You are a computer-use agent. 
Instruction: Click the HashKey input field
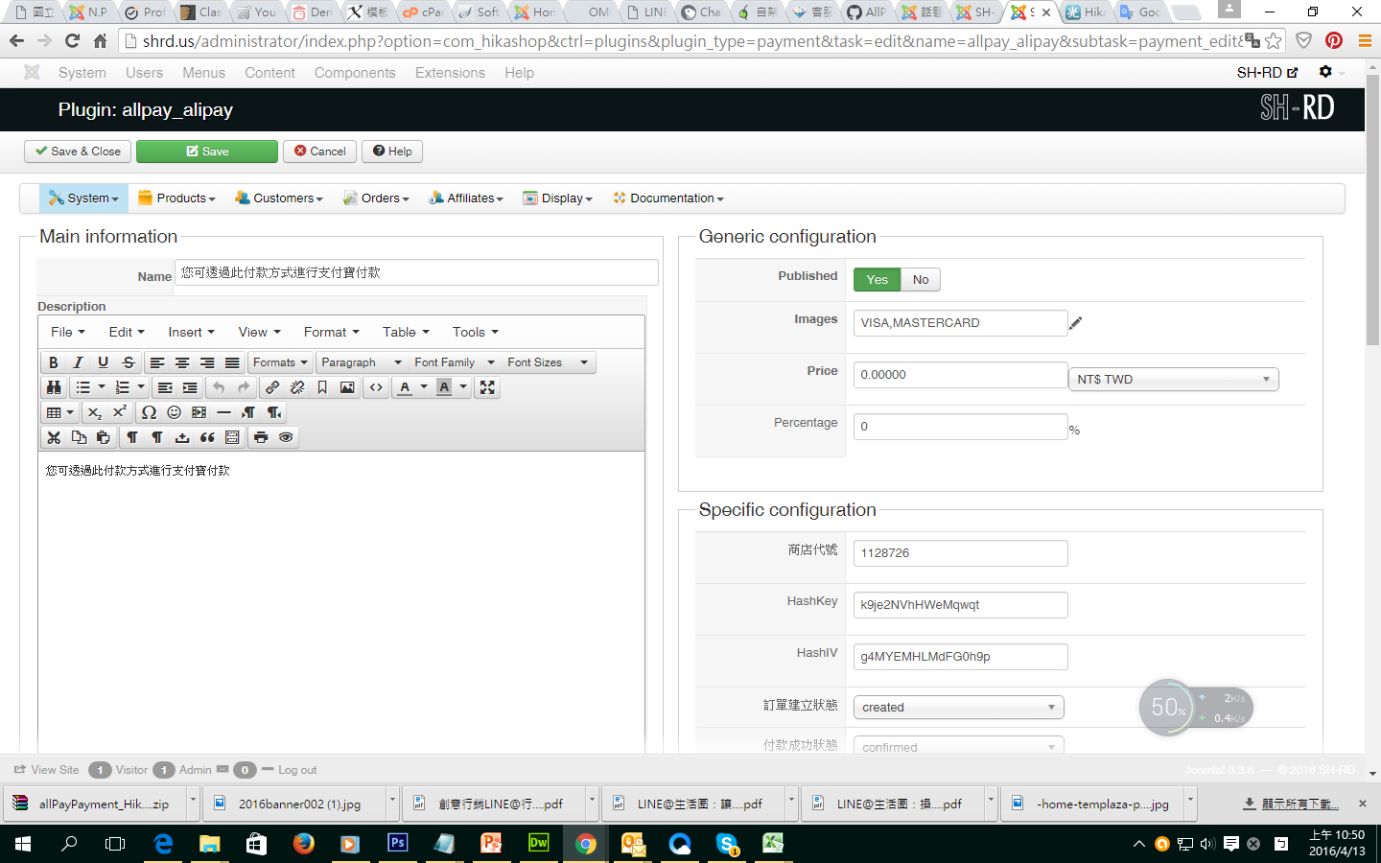point(960,605)
